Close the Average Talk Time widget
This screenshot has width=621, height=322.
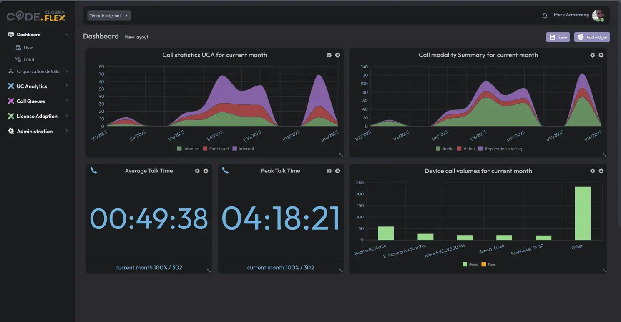[x=206, y=171]
